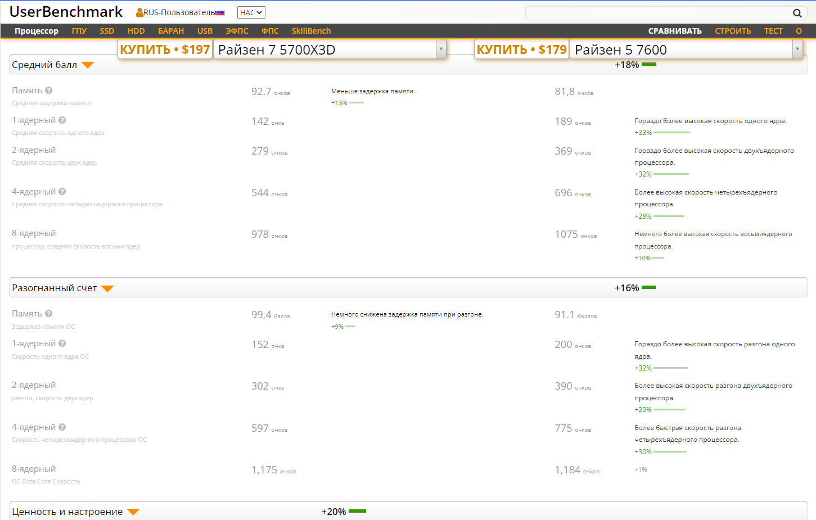Click the 978 octa-core score
This screenshot has height=520, width=816.
tap(260, 234)
